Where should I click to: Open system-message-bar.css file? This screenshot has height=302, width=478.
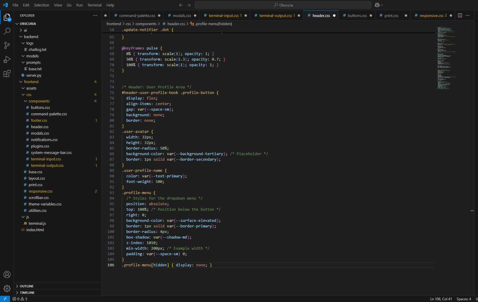click(x=58, y=152)
